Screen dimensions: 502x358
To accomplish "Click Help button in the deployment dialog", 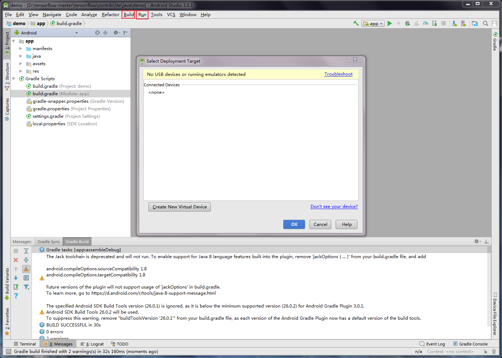I will (x=347, y=224).
